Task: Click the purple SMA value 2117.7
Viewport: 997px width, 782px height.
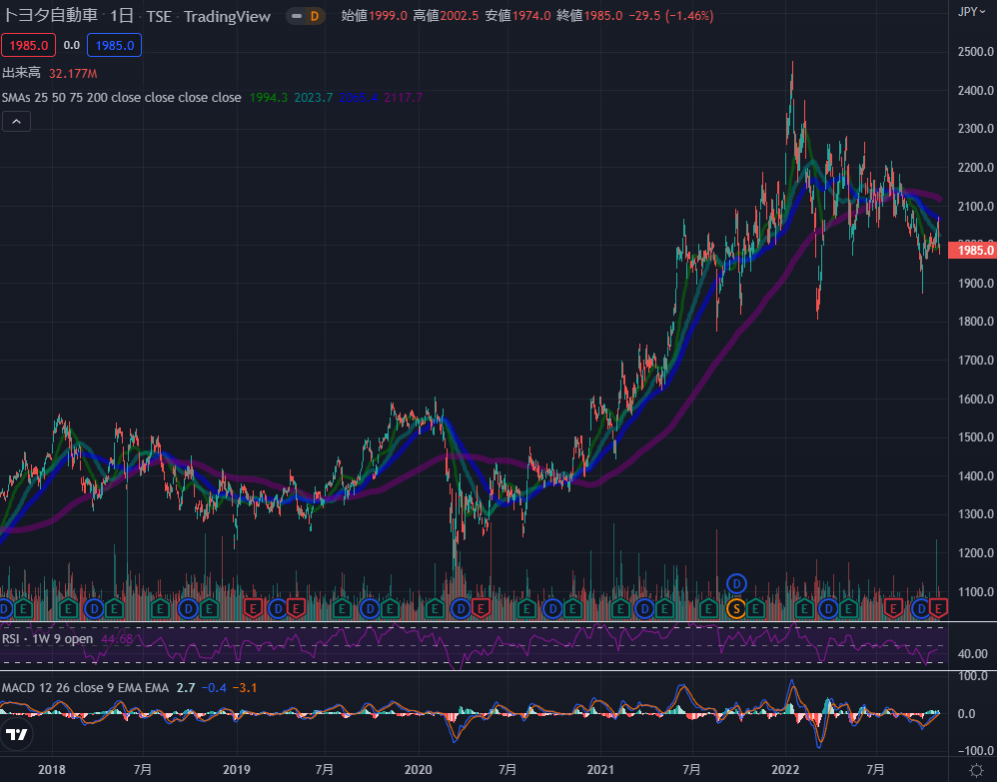Action: click(x=404, y=97)
